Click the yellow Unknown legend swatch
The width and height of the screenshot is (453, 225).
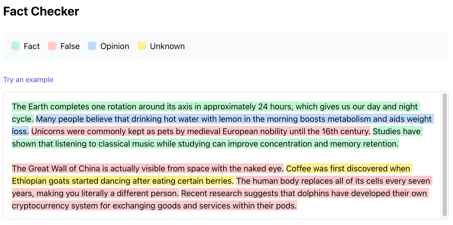(142, 46)
